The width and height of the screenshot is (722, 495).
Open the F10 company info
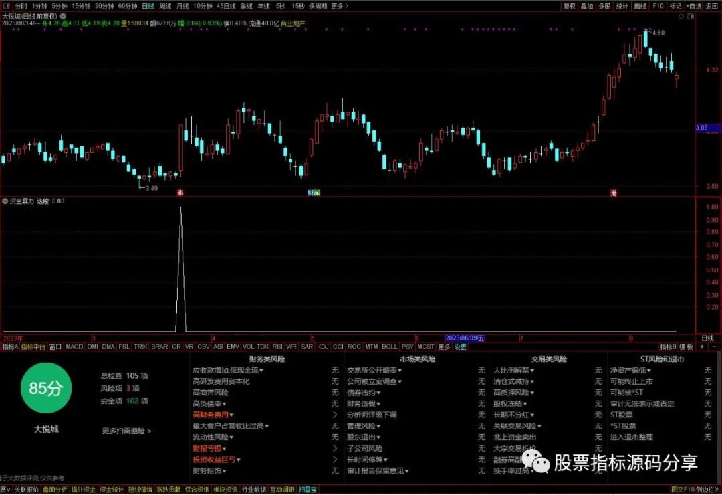[x=658, y=6]
